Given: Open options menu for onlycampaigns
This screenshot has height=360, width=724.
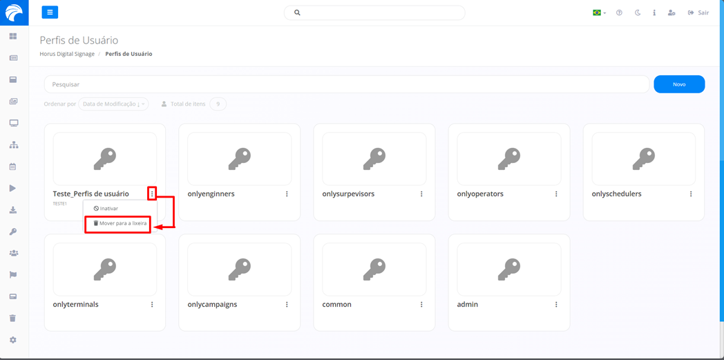Looking at the screenshot, I should point(287,305).
